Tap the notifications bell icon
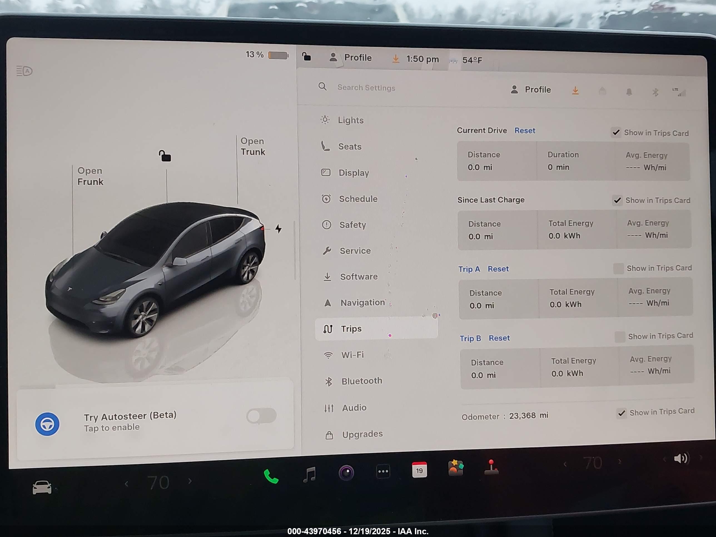The height and width of the screenshot is (537, 716). click(x=629, y=92)
